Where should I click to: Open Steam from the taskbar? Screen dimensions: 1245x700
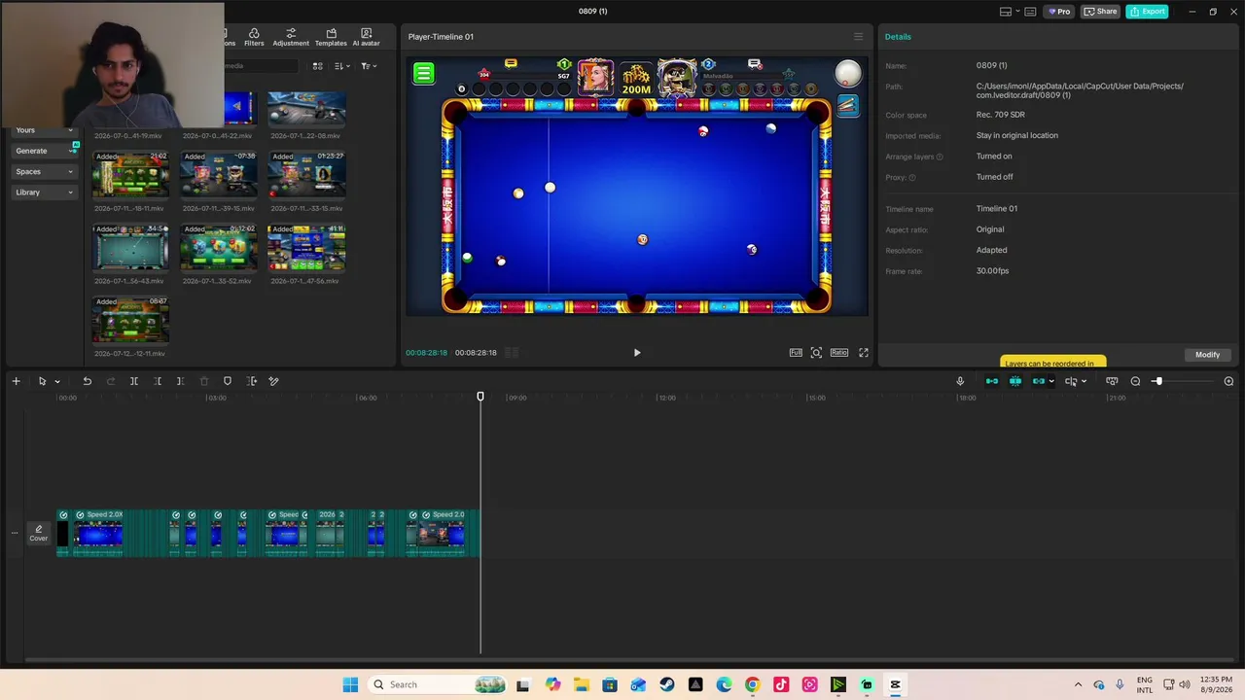point(666,684)
